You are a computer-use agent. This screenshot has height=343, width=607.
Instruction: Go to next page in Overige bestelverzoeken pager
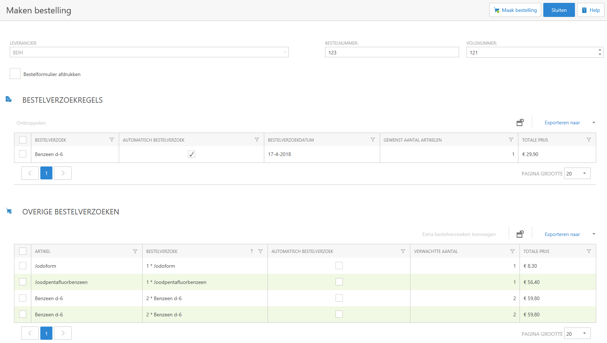(x=63, y=333)
